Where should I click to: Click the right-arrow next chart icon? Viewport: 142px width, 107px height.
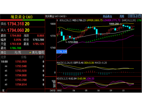pyautogui.click(x=133, y=16)
